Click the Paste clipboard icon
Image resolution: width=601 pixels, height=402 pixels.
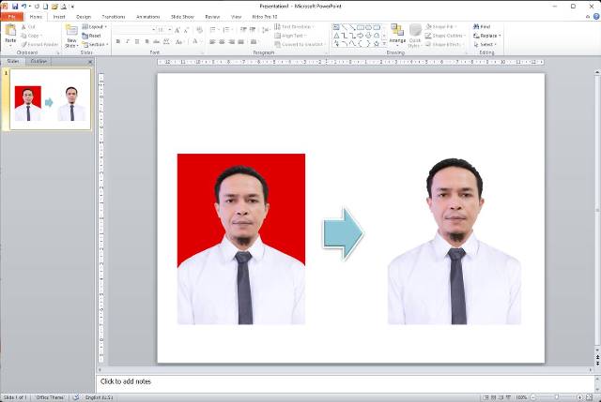click(x=10, y=30)
